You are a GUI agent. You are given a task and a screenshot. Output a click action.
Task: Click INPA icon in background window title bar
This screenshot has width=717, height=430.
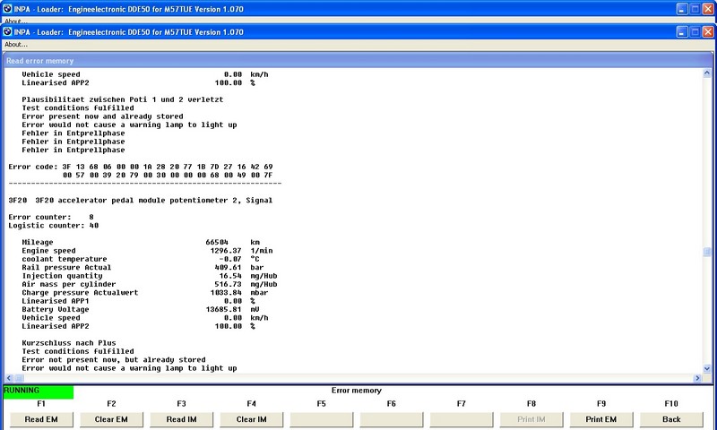click(x=8, y=7)
